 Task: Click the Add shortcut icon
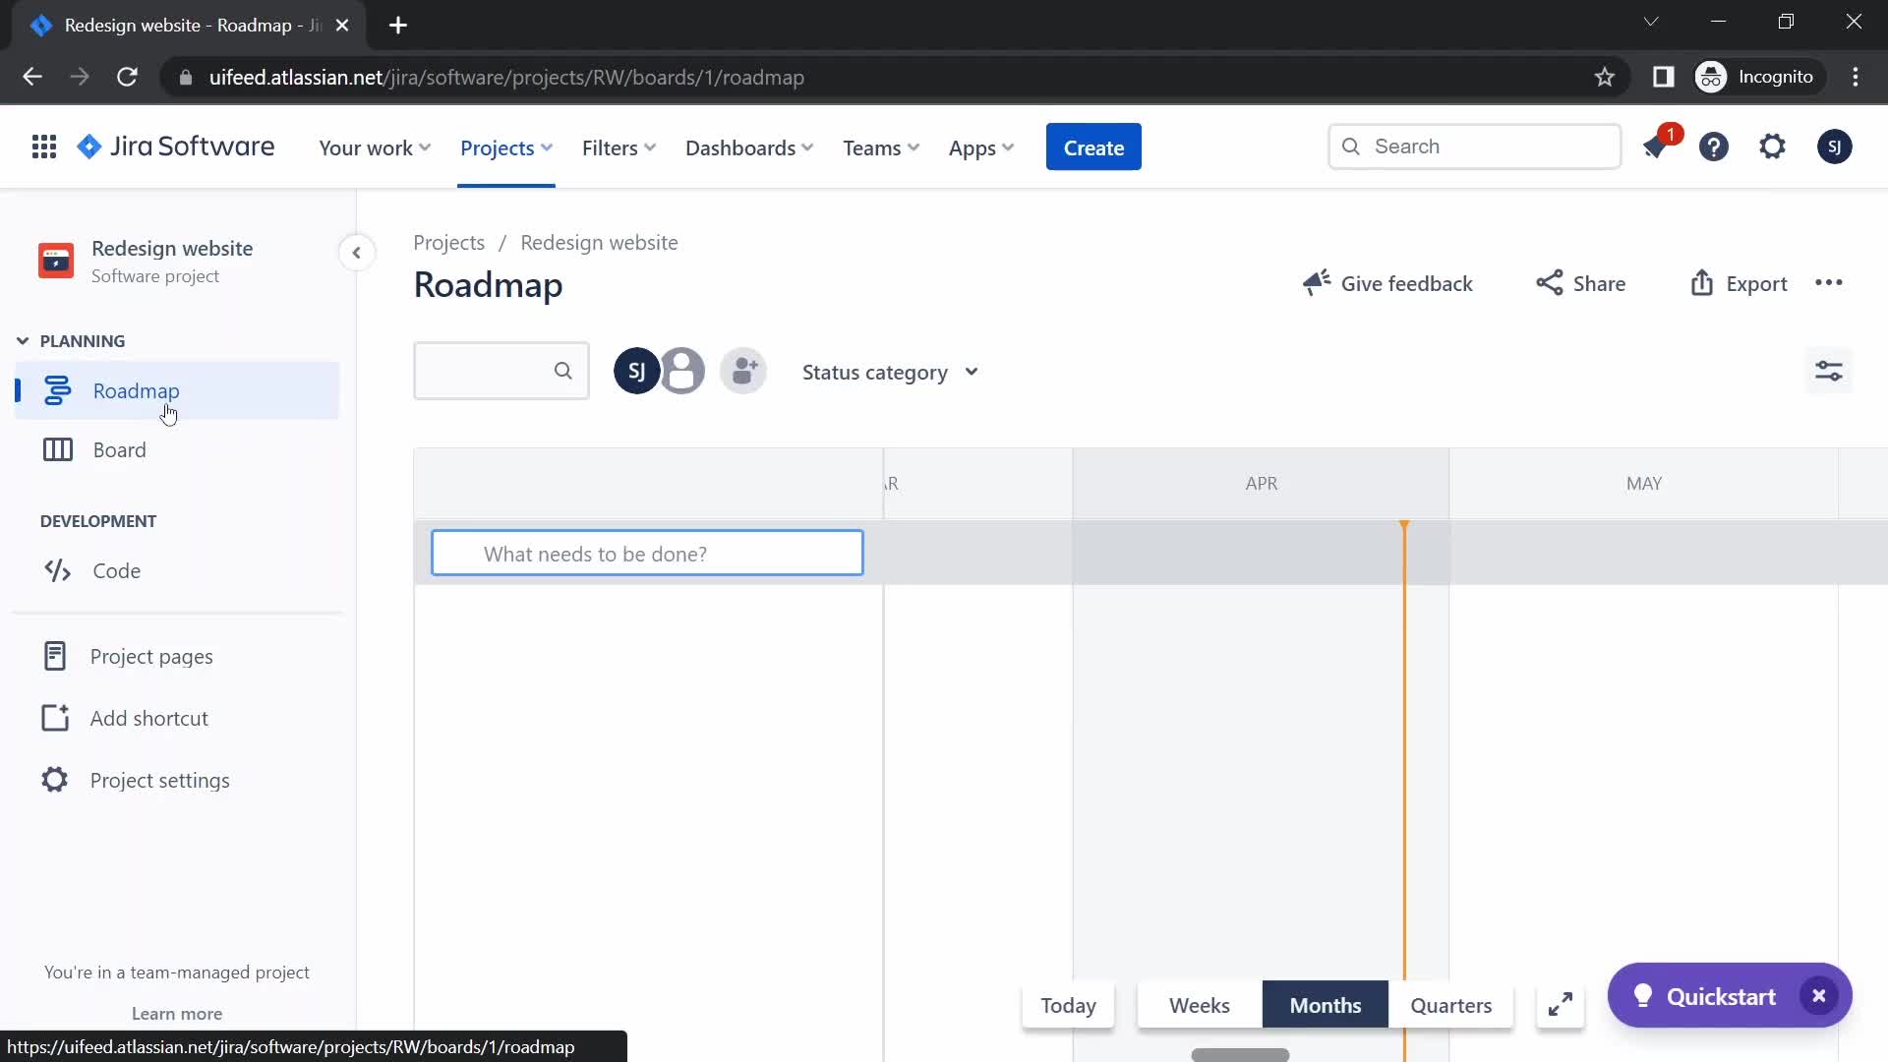coord(54,719)
